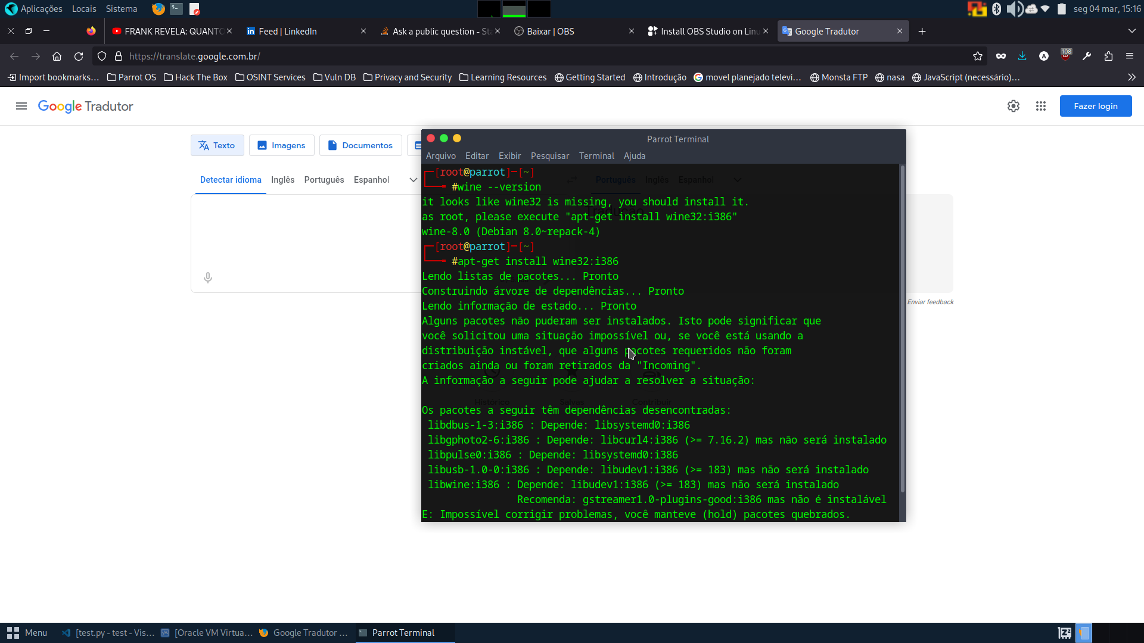Viewport: 1144px width, 643px height.
Task: Click the browser forward arrow
Action: [x=36, y=56]
